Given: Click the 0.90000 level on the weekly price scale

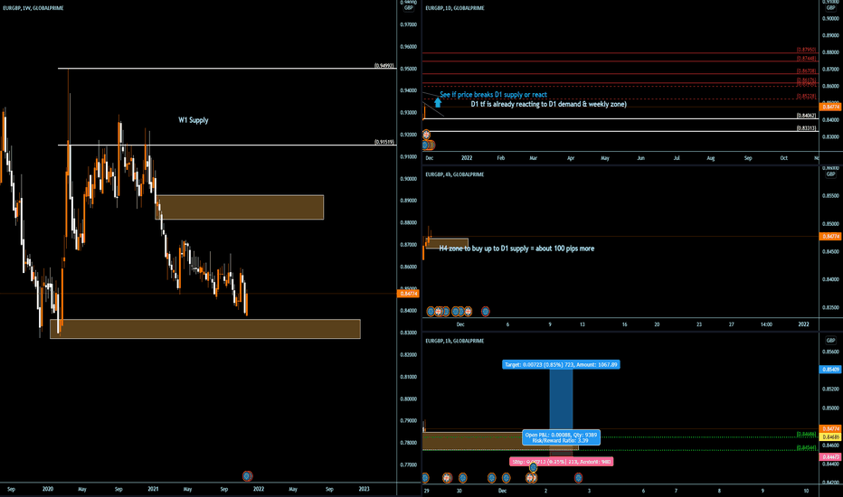Looking at the screenshot, I should click(409, 179).
